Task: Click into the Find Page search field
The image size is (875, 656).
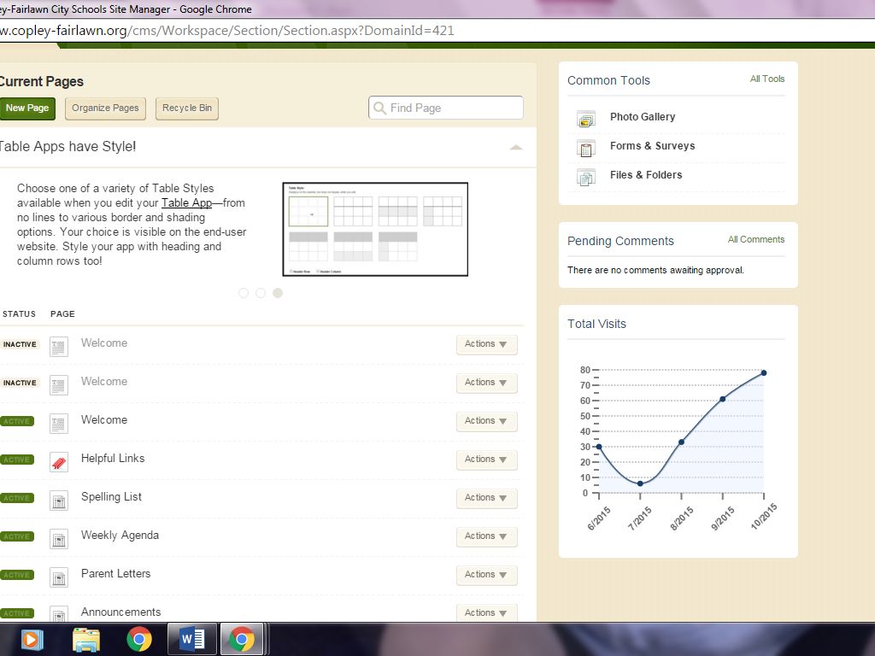Action: (x=453, y=108)
